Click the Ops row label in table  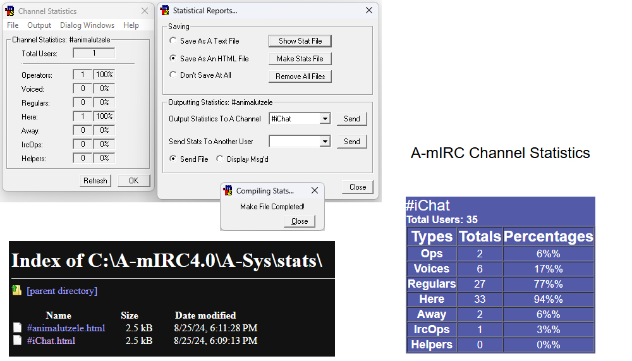[432, 254]
